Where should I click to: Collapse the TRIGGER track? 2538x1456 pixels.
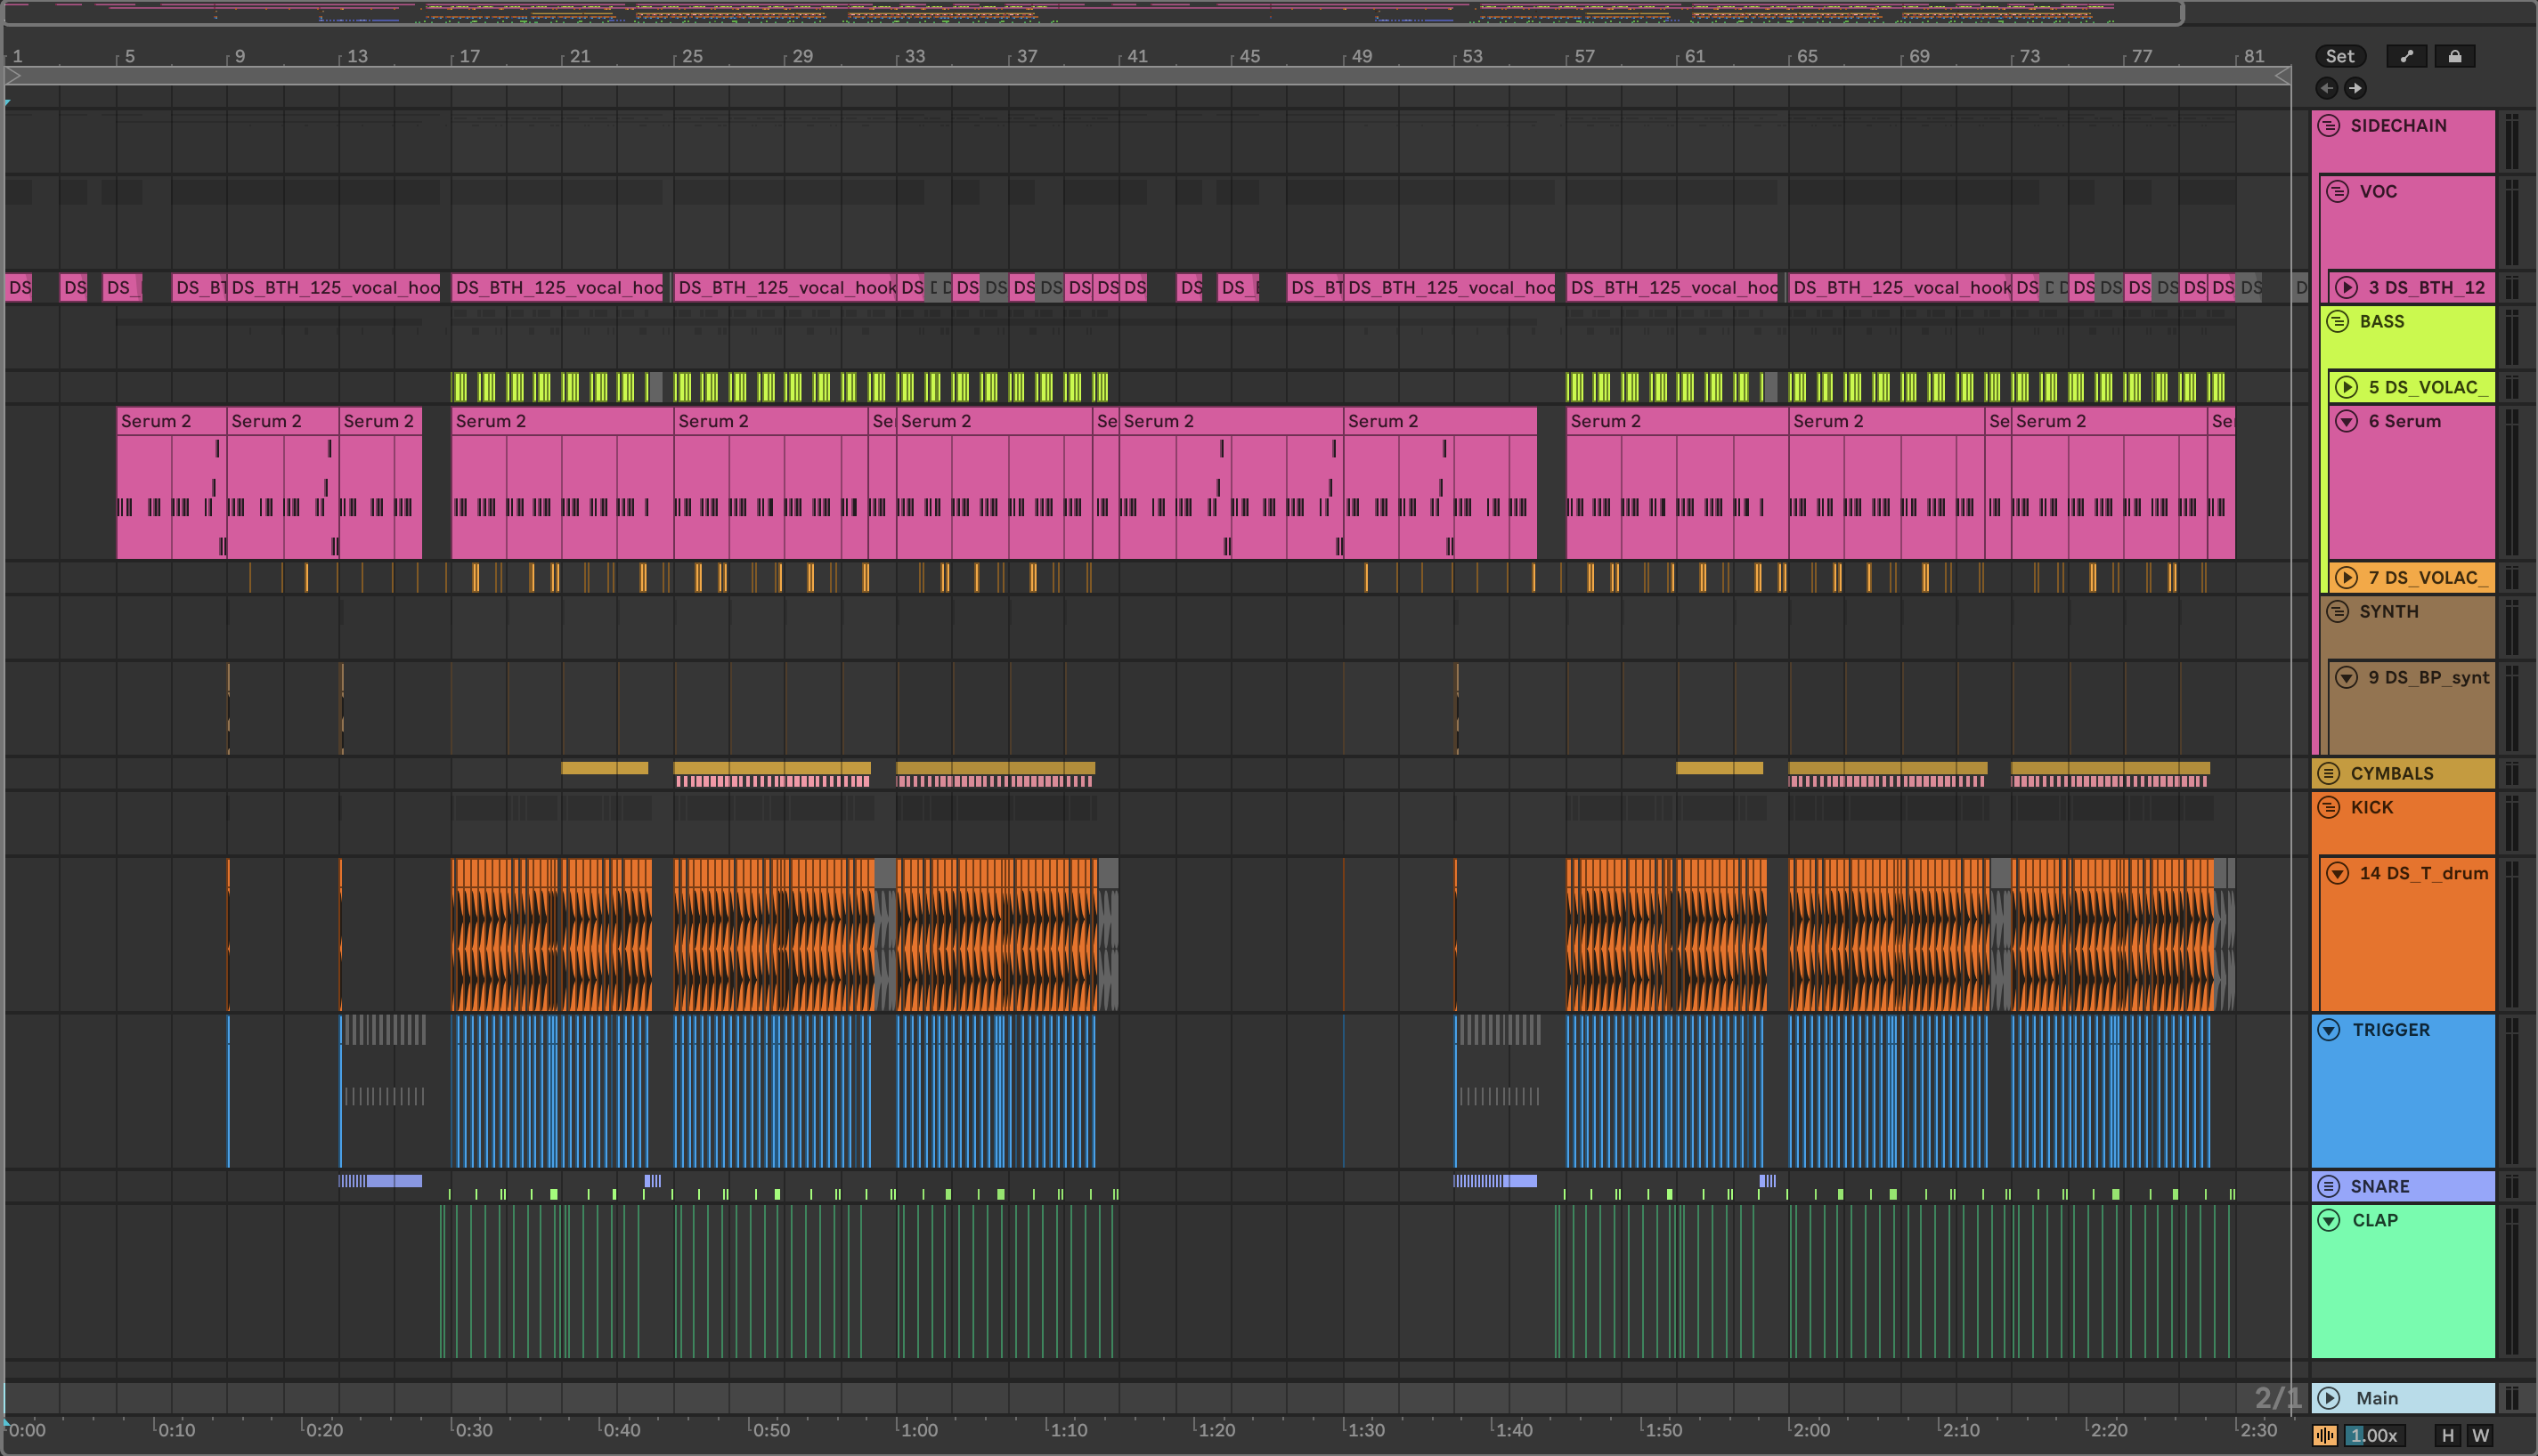(2329, 1030)
